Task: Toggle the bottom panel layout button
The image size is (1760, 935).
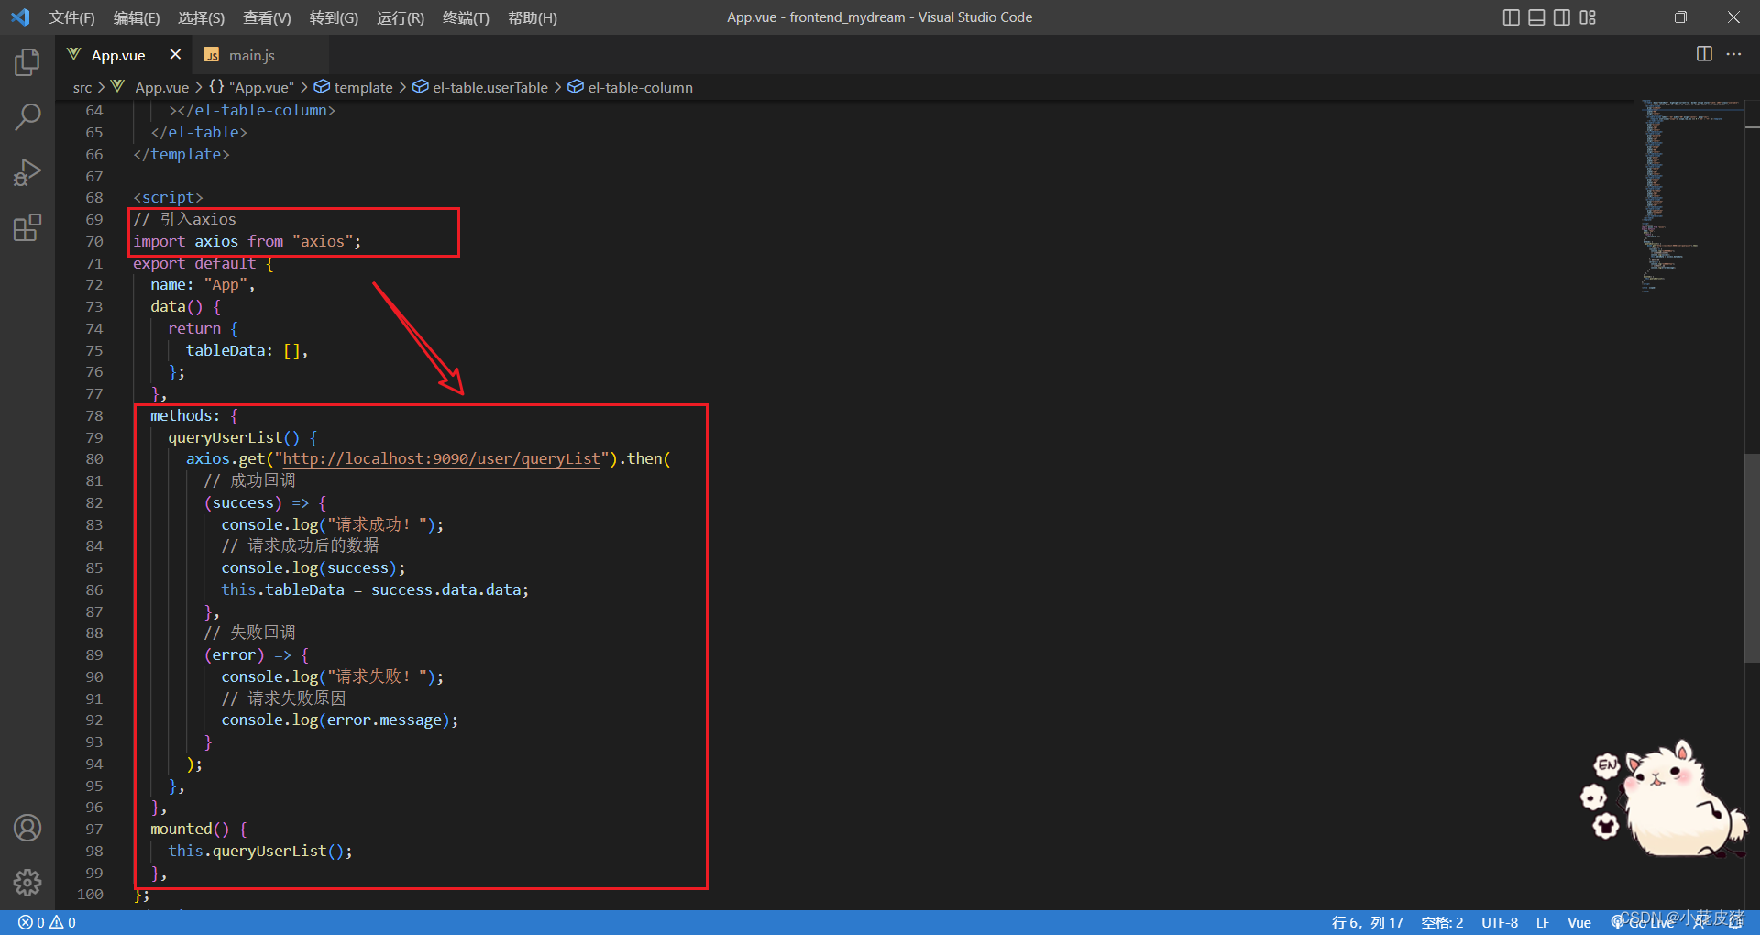Action: tap(1536, 17)
